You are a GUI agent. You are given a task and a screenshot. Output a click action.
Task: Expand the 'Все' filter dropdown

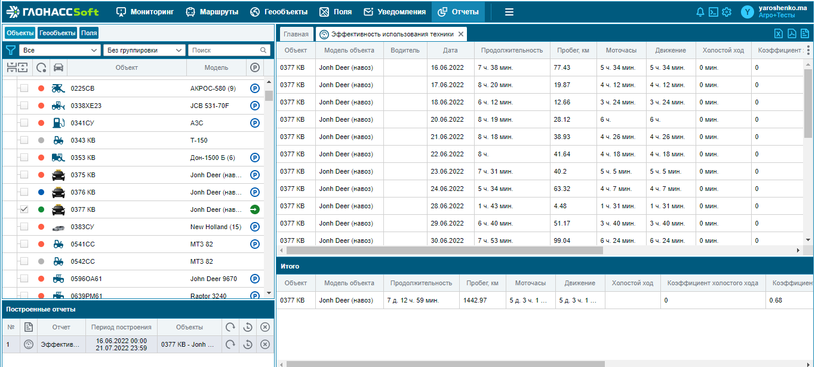pyautogui.click(x=60, y=51)
